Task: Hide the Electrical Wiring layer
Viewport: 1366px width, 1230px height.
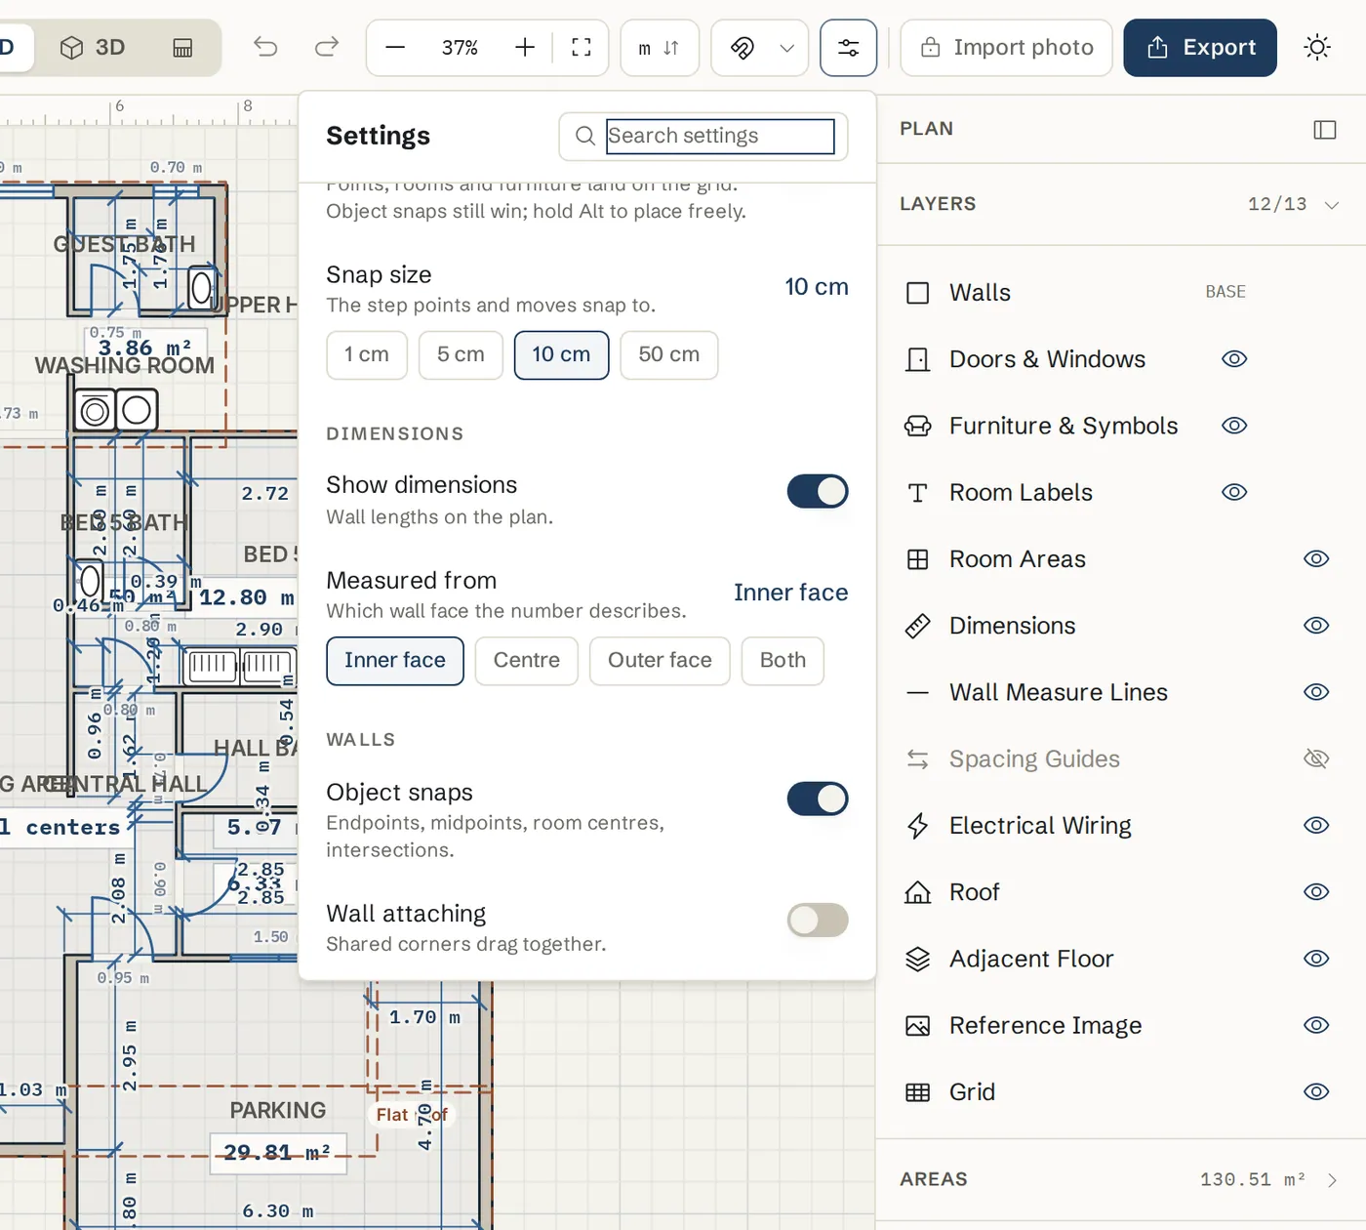Action: [1316, 825]
